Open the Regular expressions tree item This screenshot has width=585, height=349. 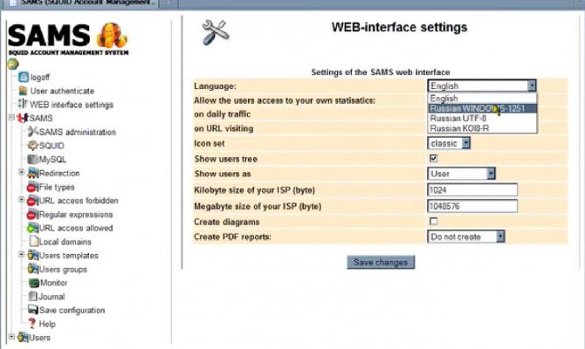[x=76, y=215]
